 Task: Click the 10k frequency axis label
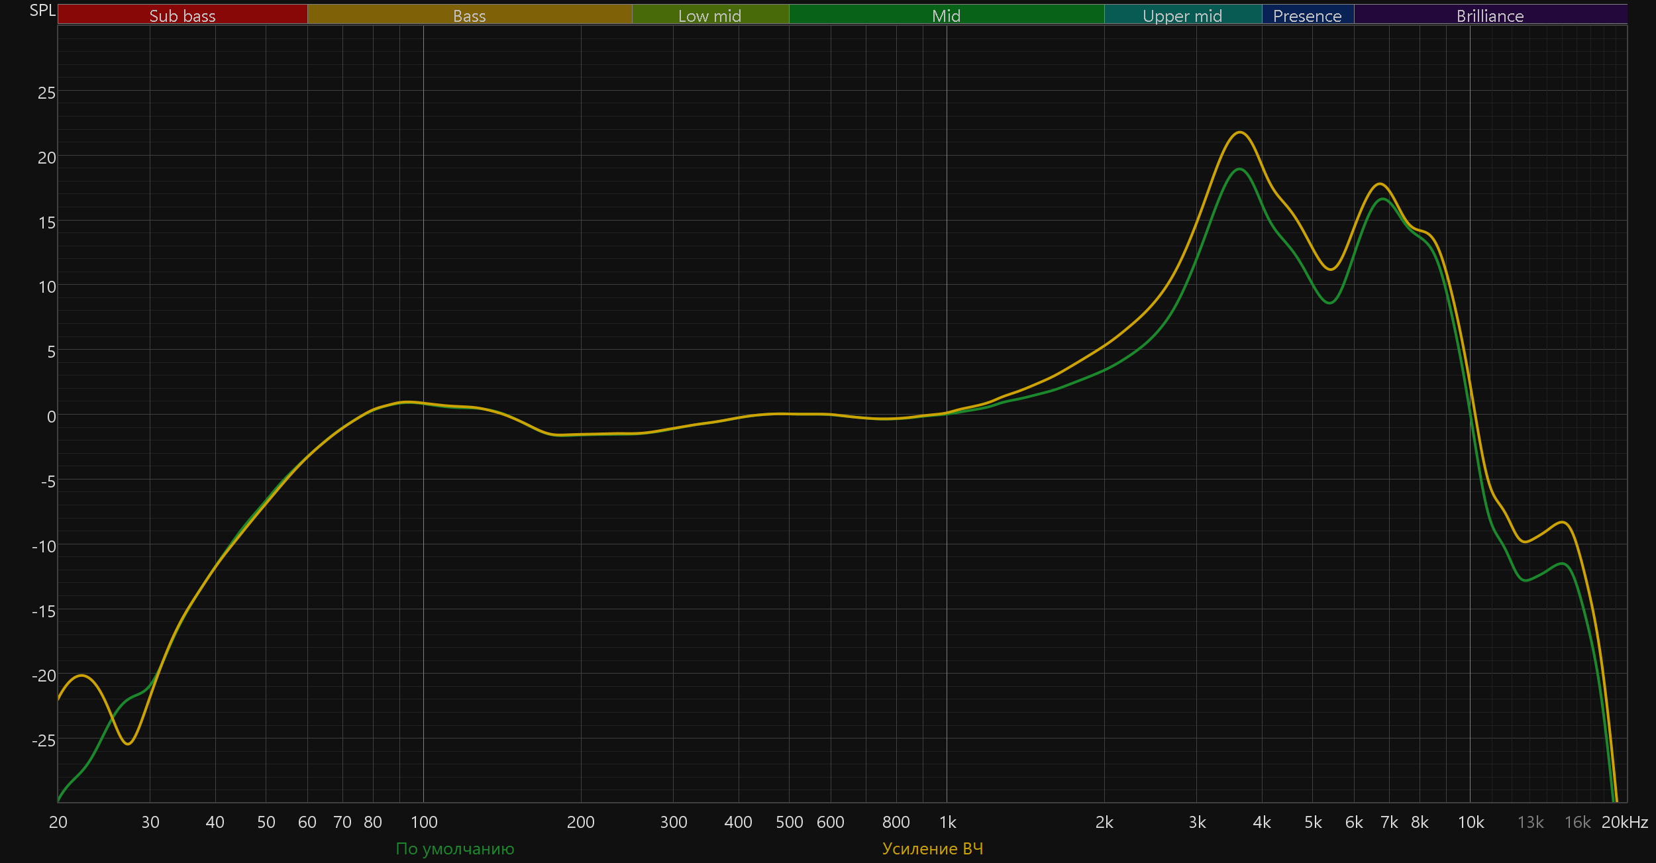1471,822
